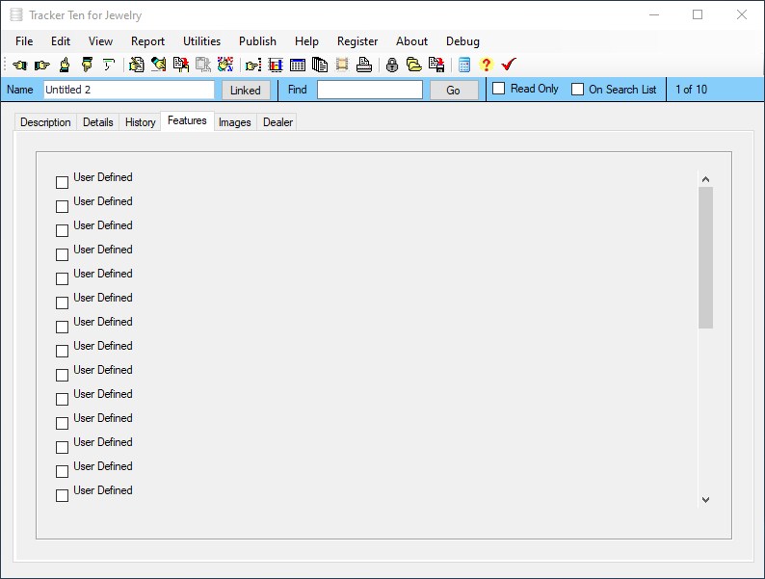Click the hand pointing at list icon
Viewport: 765px width, 579px height.
pos(253,65)
